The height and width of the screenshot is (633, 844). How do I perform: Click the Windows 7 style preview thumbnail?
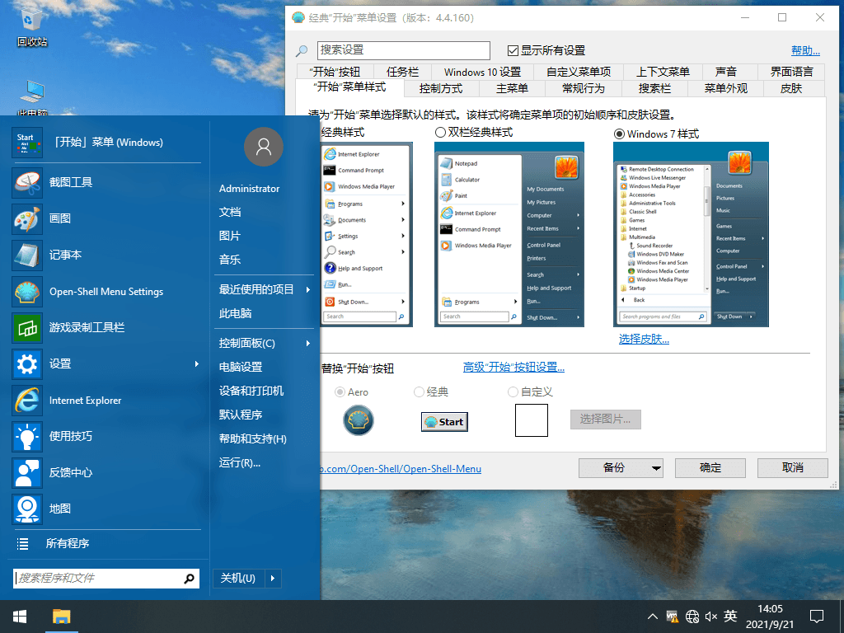click(692, 235)
